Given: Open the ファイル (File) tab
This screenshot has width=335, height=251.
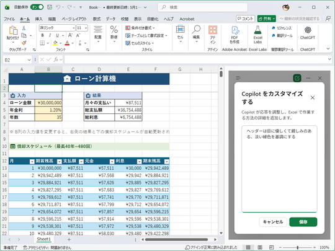Looking at the screenshot, I should (9, 19).
